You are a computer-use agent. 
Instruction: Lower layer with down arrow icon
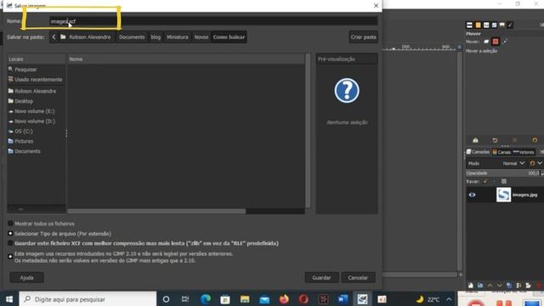(x=499, y=286)
